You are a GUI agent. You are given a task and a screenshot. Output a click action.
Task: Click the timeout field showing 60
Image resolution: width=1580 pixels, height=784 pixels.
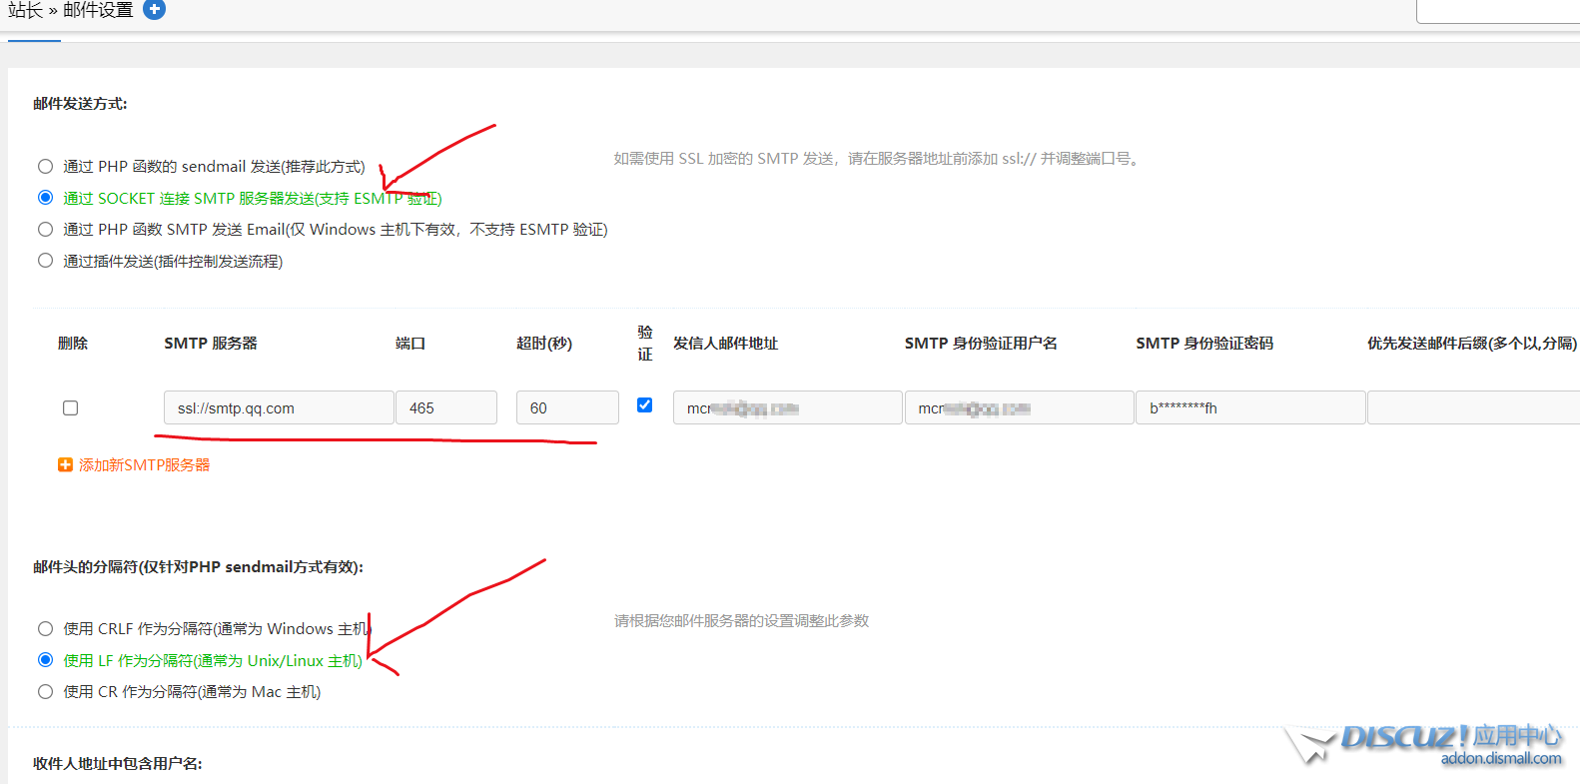[x=566, y=407]
